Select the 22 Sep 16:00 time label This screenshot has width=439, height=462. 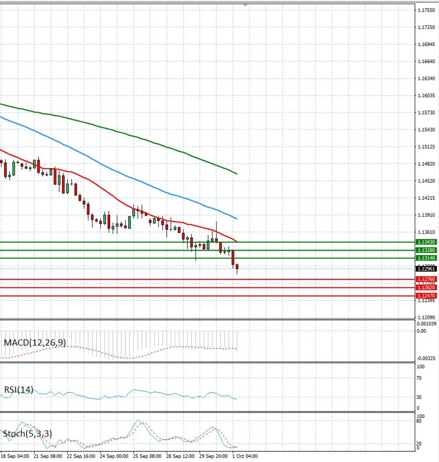[x=81, y=456]
